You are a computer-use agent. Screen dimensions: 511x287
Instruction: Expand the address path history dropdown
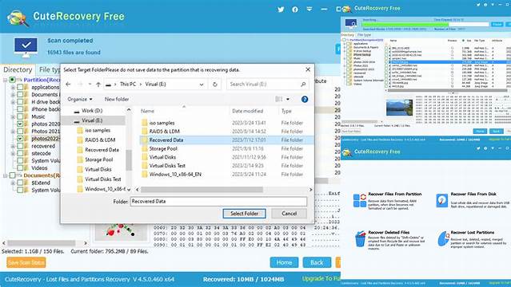tap(202, 85)
